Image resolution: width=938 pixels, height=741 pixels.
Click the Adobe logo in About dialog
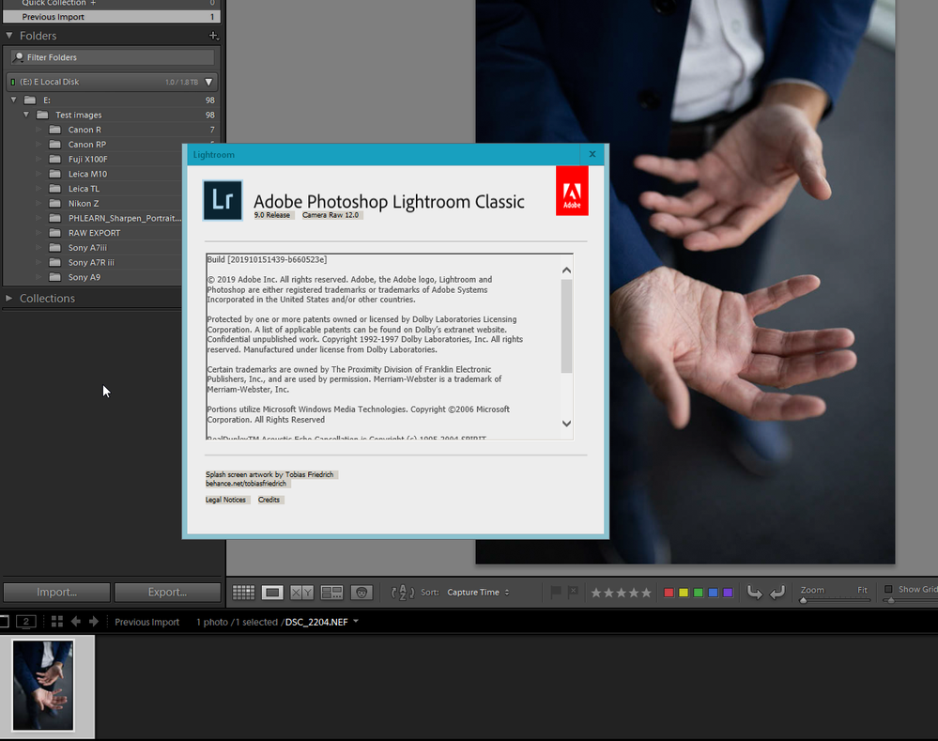pos(572,191)
